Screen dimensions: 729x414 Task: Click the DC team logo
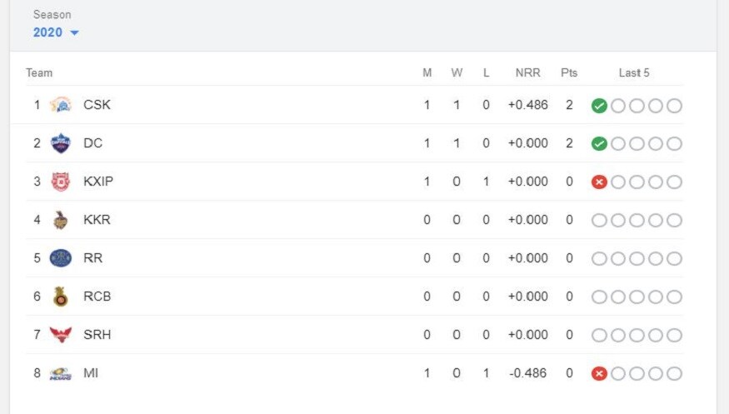(x=61, y=143)
